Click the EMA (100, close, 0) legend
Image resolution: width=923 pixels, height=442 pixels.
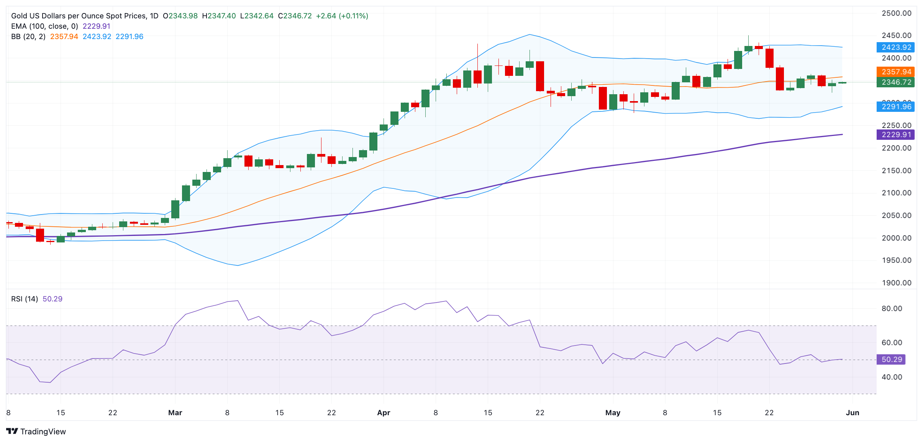tap(44, 26)
